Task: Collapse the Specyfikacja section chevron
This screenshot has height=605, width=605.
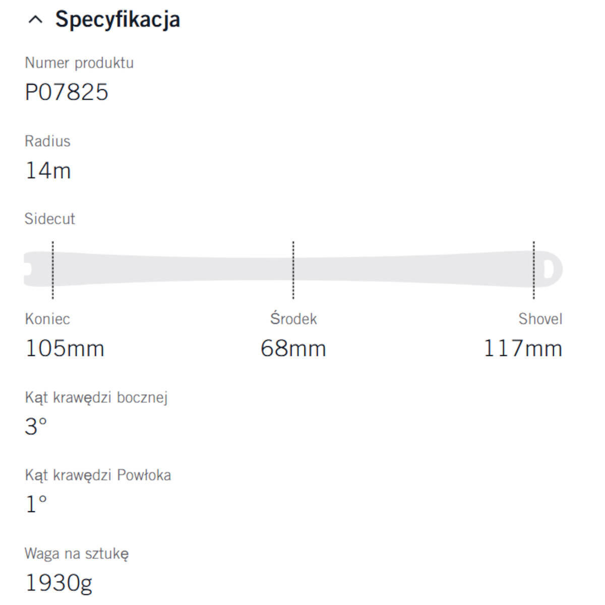Action: click(36, 20)
